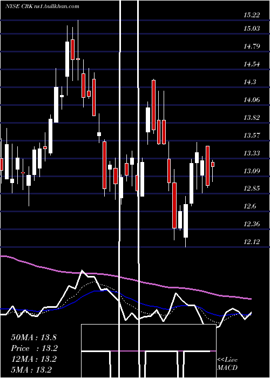
Task: Select the 14.54 price axis label
Action: pyautogui.click(x=252, y=64)
